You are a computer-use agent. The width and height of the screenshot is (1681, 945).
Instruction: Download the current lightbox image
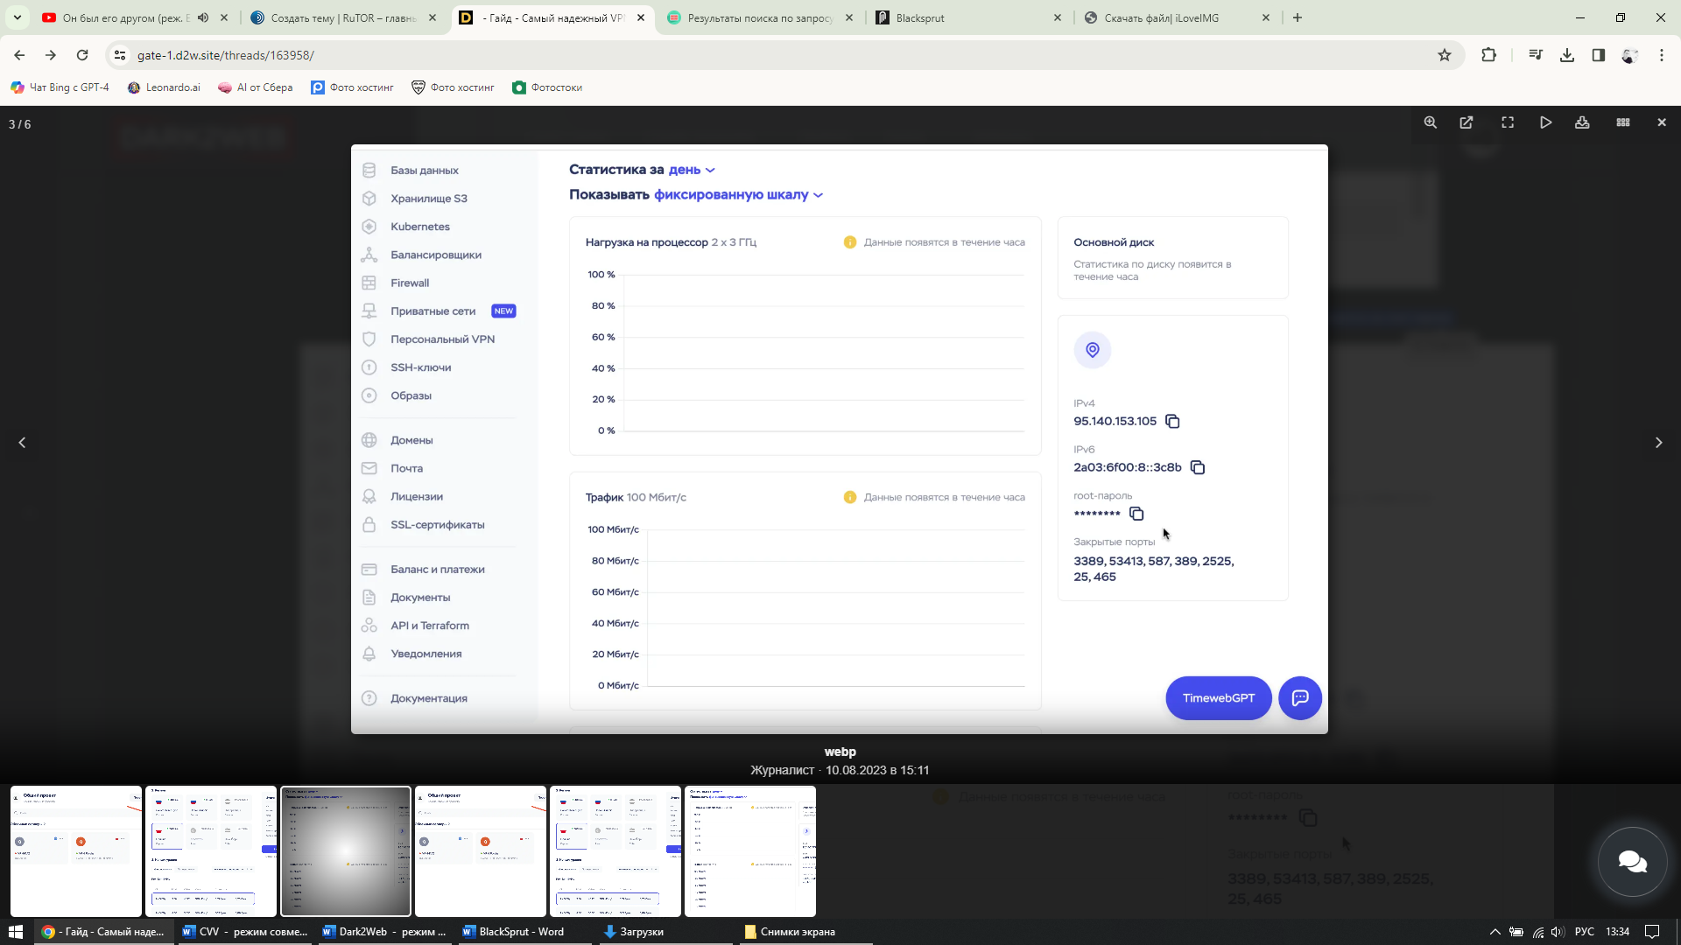click(1582, 122)
